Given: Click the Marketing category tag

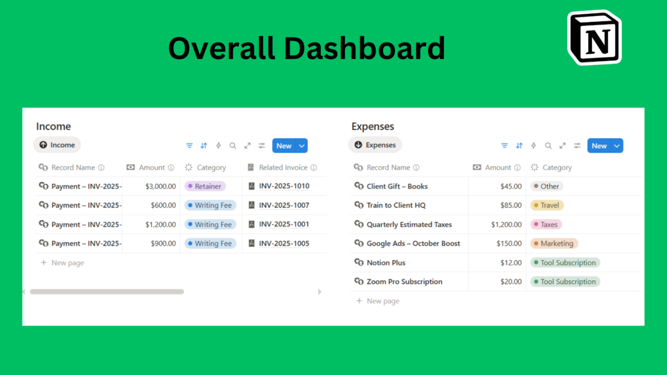Looking at the screenshot, I should tap(554, 244).
